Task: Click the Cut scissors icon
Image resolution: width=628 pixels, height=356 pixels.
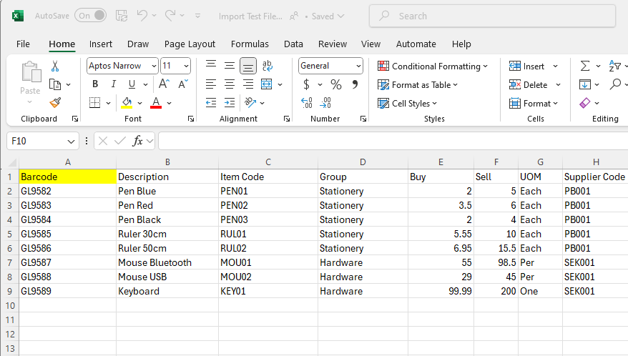Action: coord(55,66)
